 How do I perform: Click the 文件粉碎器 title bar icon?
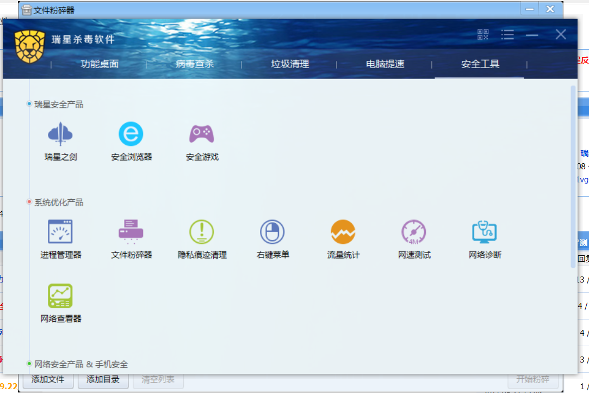coord(27,10)
